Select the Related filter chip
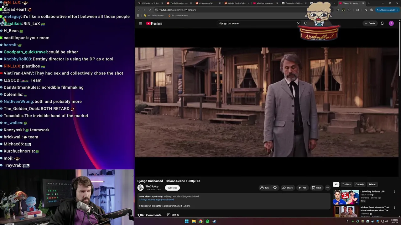 click(372, 184)
